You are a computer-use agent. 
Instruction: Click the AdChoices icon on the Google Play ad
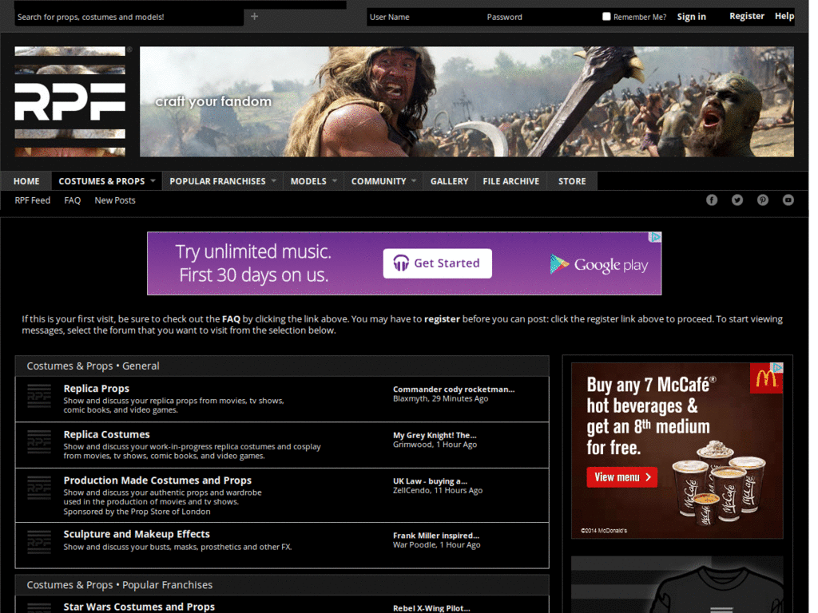click(655, 237)
